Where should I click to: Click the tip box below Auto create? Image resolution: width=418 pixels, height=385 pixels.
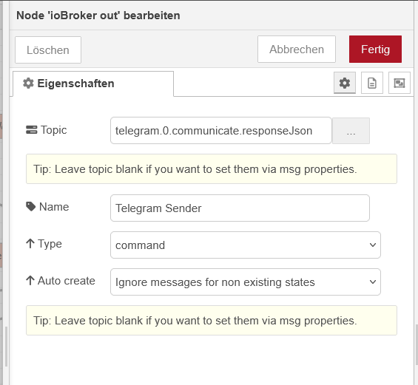[212, 320]
